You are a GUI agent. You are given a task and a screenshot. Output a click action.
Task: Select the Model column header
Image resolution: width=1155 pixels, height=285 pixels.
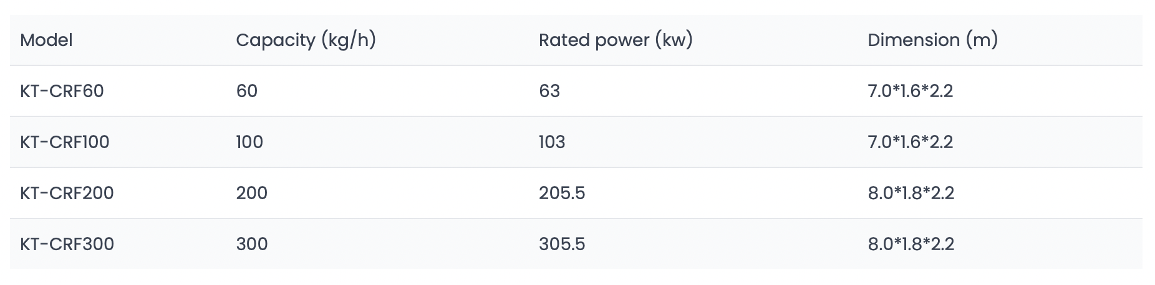46,40
